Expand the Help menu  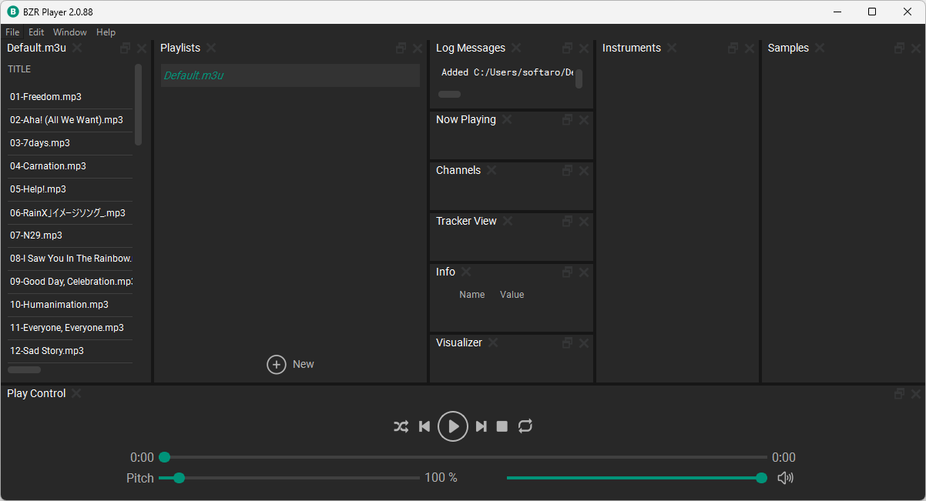pos(106,32)
